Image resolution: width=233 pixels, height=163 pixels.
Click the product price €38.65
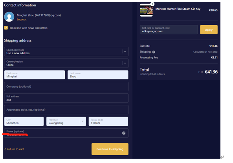(x=213, y=10)
